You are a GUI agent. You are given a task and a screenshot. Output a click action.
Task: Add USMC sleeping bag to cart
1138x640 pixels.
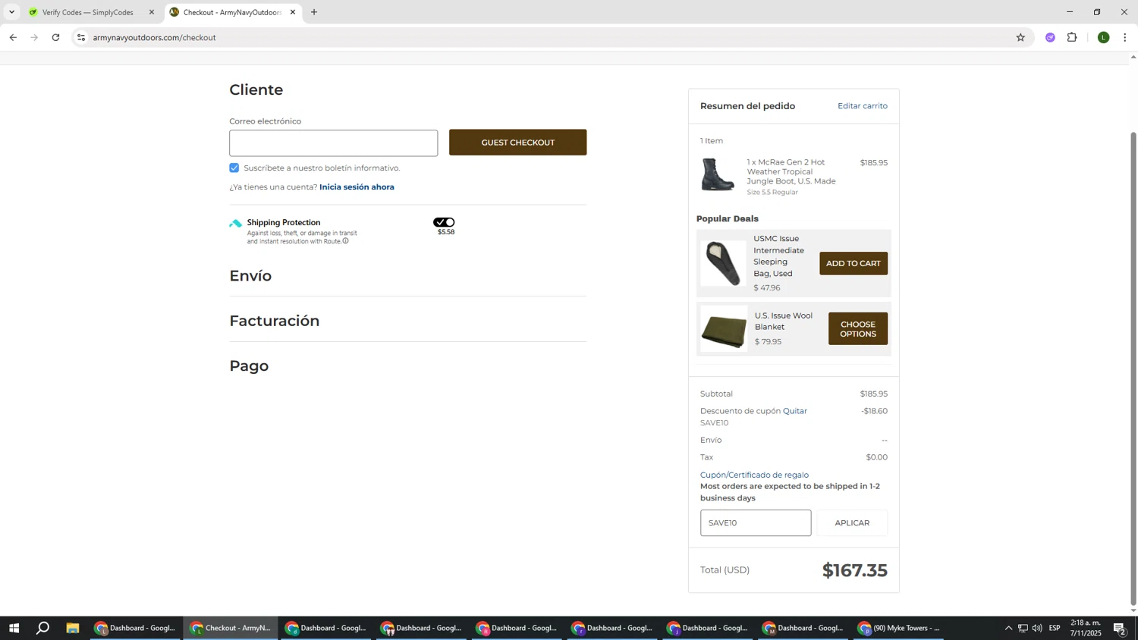click(853, 263)
